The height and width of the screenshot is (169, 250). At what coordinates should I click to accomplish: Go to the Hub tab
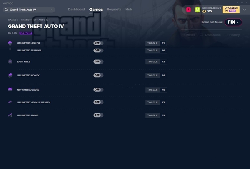coord(129,10)
